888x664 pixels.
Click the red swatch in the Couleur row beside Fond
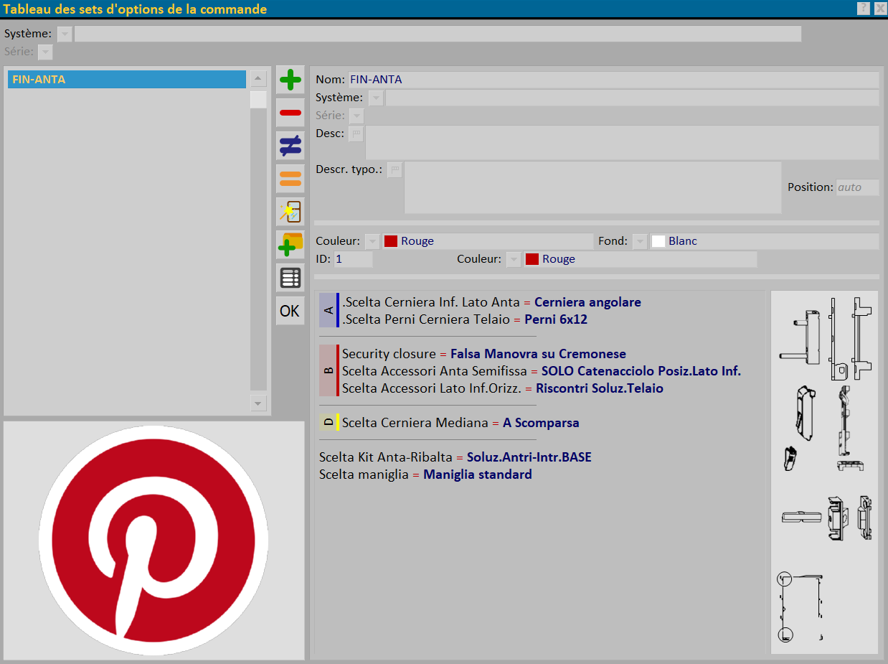pos(391,241)
